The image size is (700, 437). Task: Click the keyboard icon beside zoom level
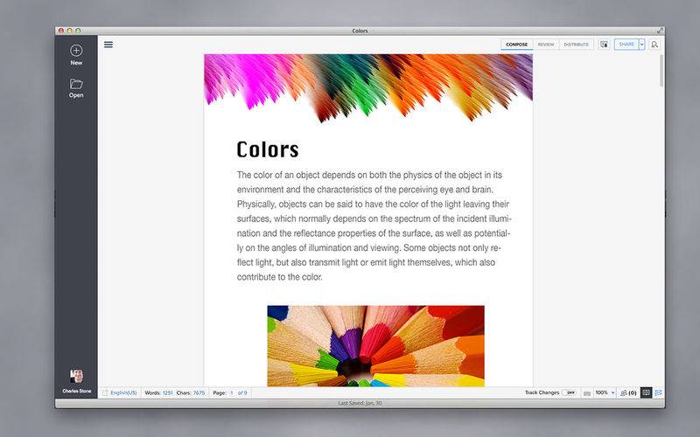point(586,392)
